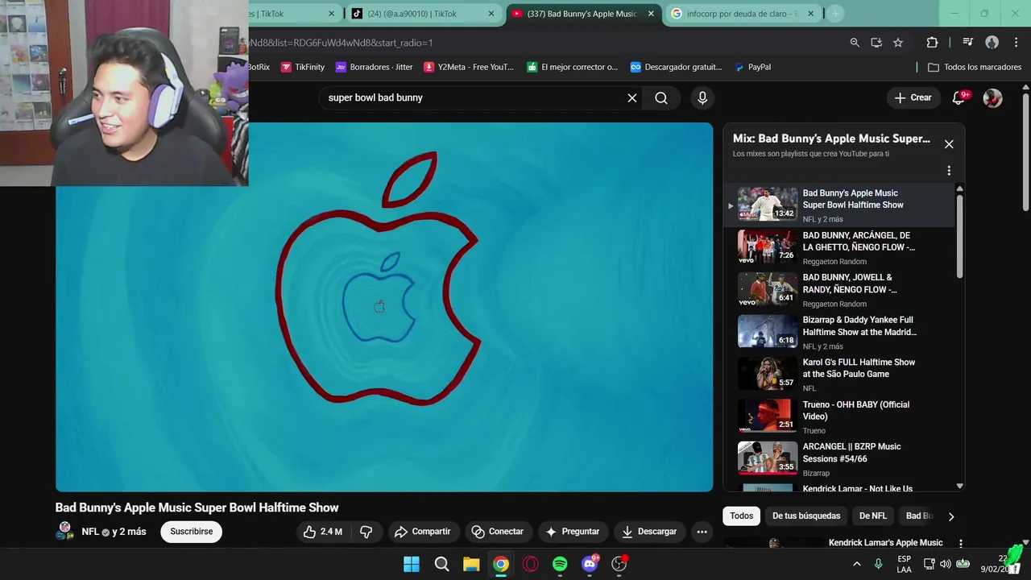Click the Preguntar button
This screenshot has width=1031, height=580.
(x=573, y=532)
